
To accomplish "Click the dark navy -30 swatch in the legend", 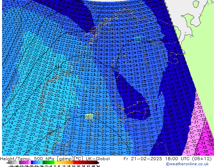I will tap(32, 163).
